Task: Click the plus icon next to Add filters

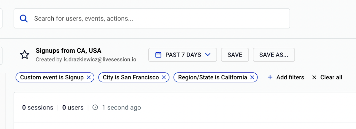Action: [270, 78]
